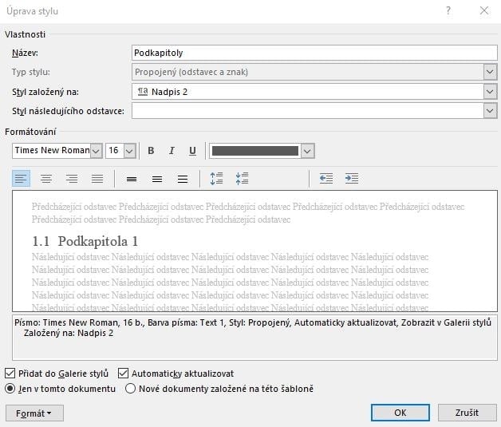
Task: Confirm changes with OK button
Action: (x=400, y=413)
